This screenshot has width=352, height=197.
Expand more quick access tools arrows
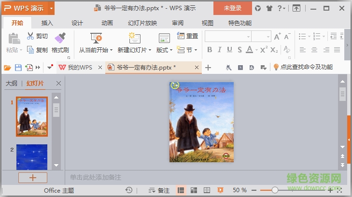click(38, 67)
